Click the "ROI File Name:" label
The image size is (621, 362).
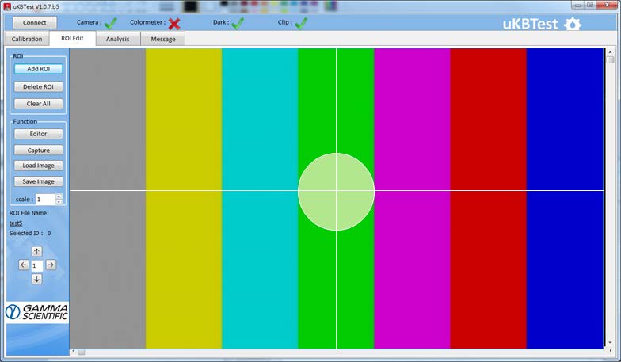[x=29, y=213]
